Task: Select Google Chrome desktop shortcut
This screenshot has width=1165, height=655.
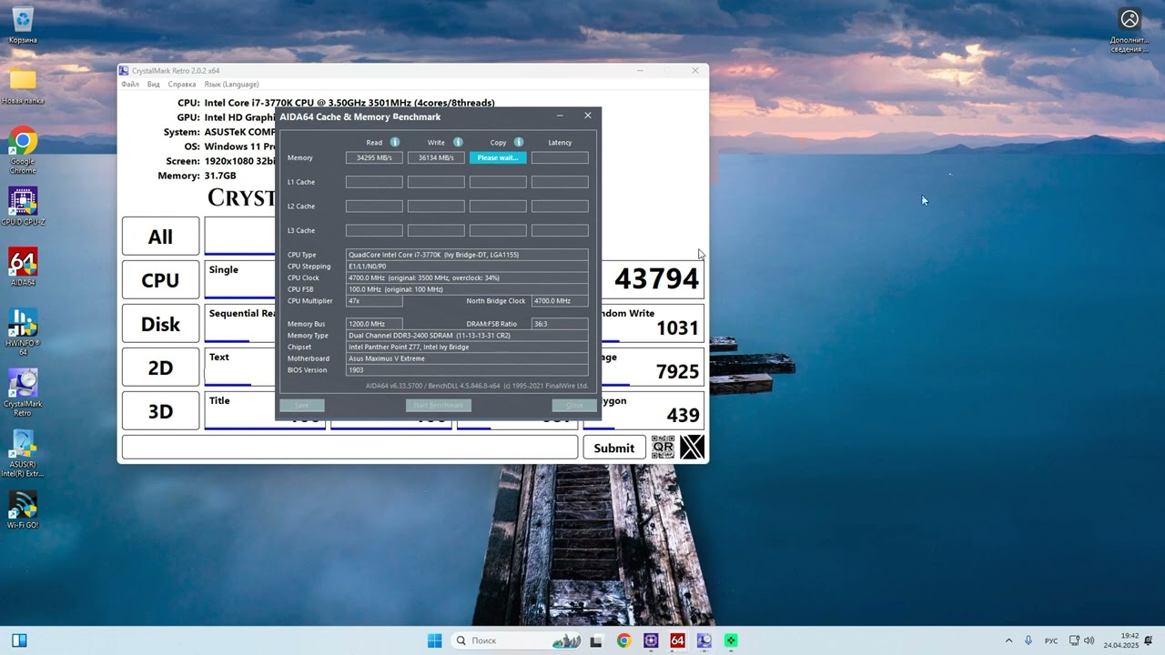Action: coord(23,151)
